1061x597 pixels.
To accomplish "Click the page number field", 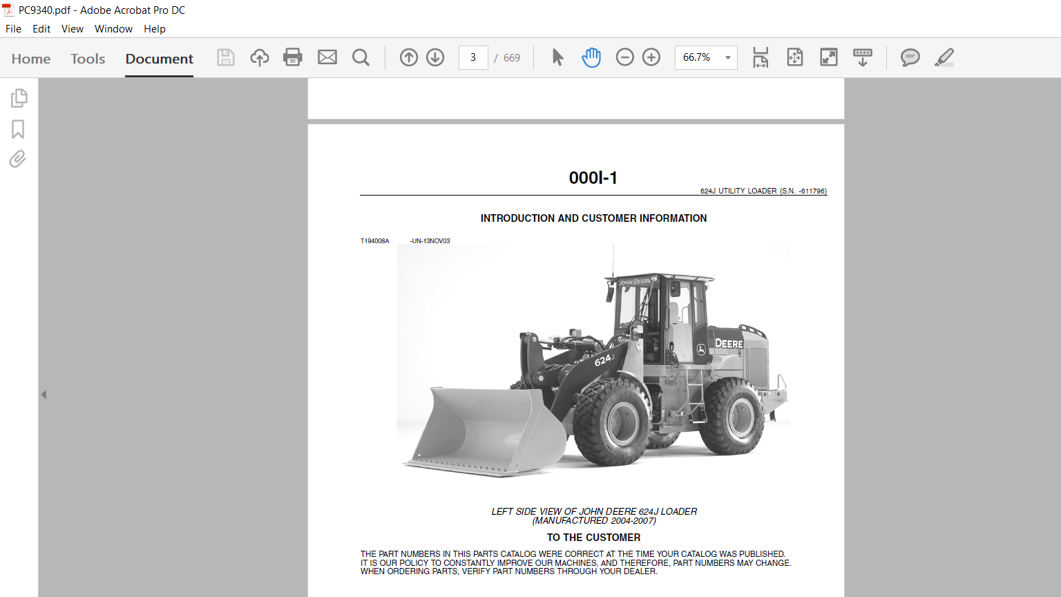I will point(473,57).
